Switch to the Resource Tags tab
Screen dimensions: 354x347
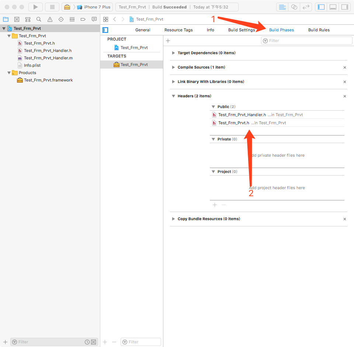coord(178,30)
